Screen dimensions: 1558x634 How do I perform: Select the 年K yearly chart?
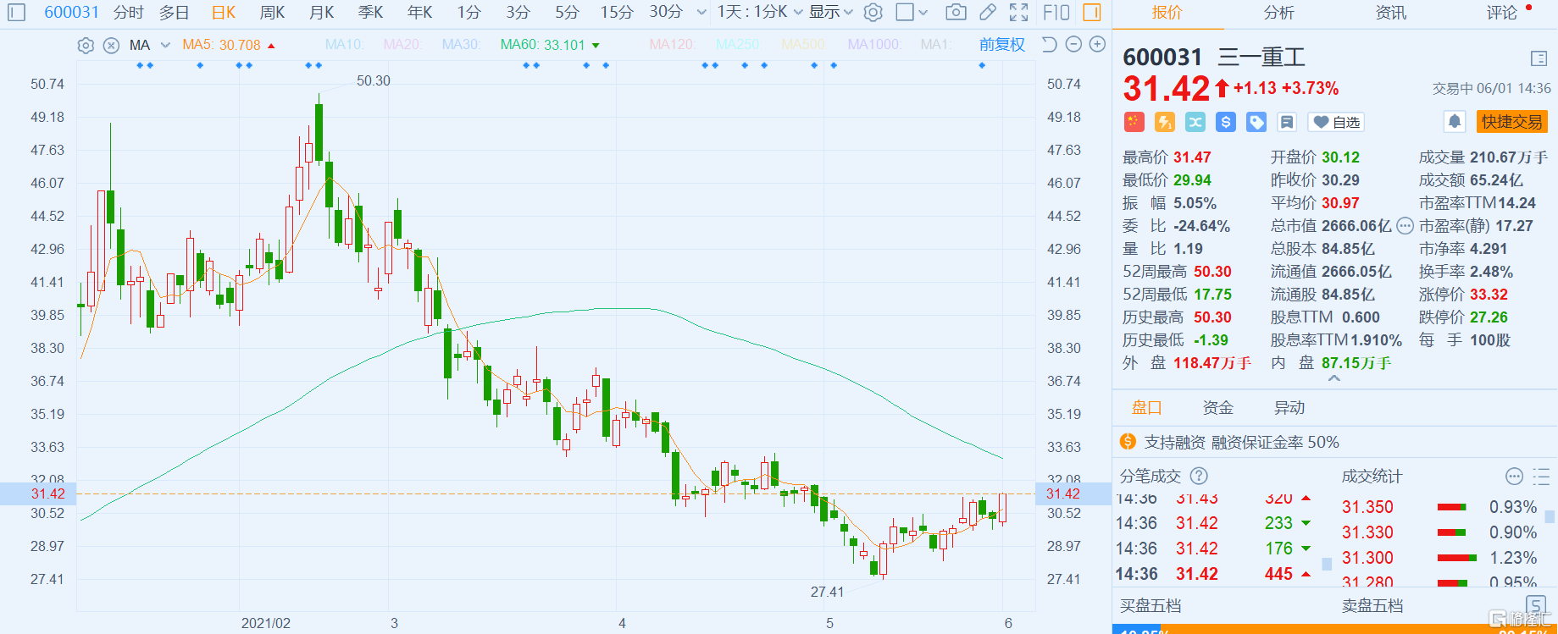pyautogui.click(x=420, y=12)
